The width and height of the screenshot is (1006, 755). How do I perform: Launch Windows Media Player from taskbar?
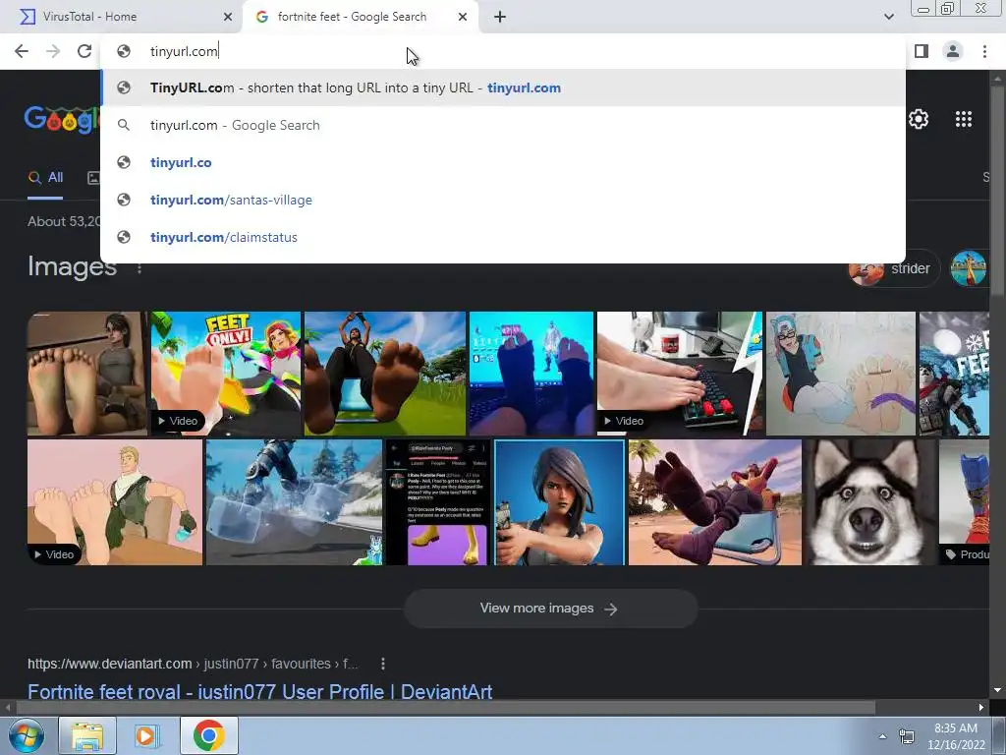click(146, 735)
